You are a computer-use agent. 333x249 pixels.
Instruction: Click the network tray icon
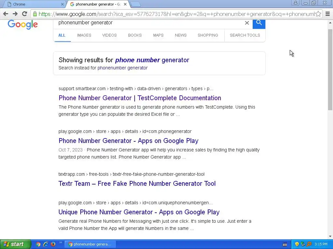(303, 244)
